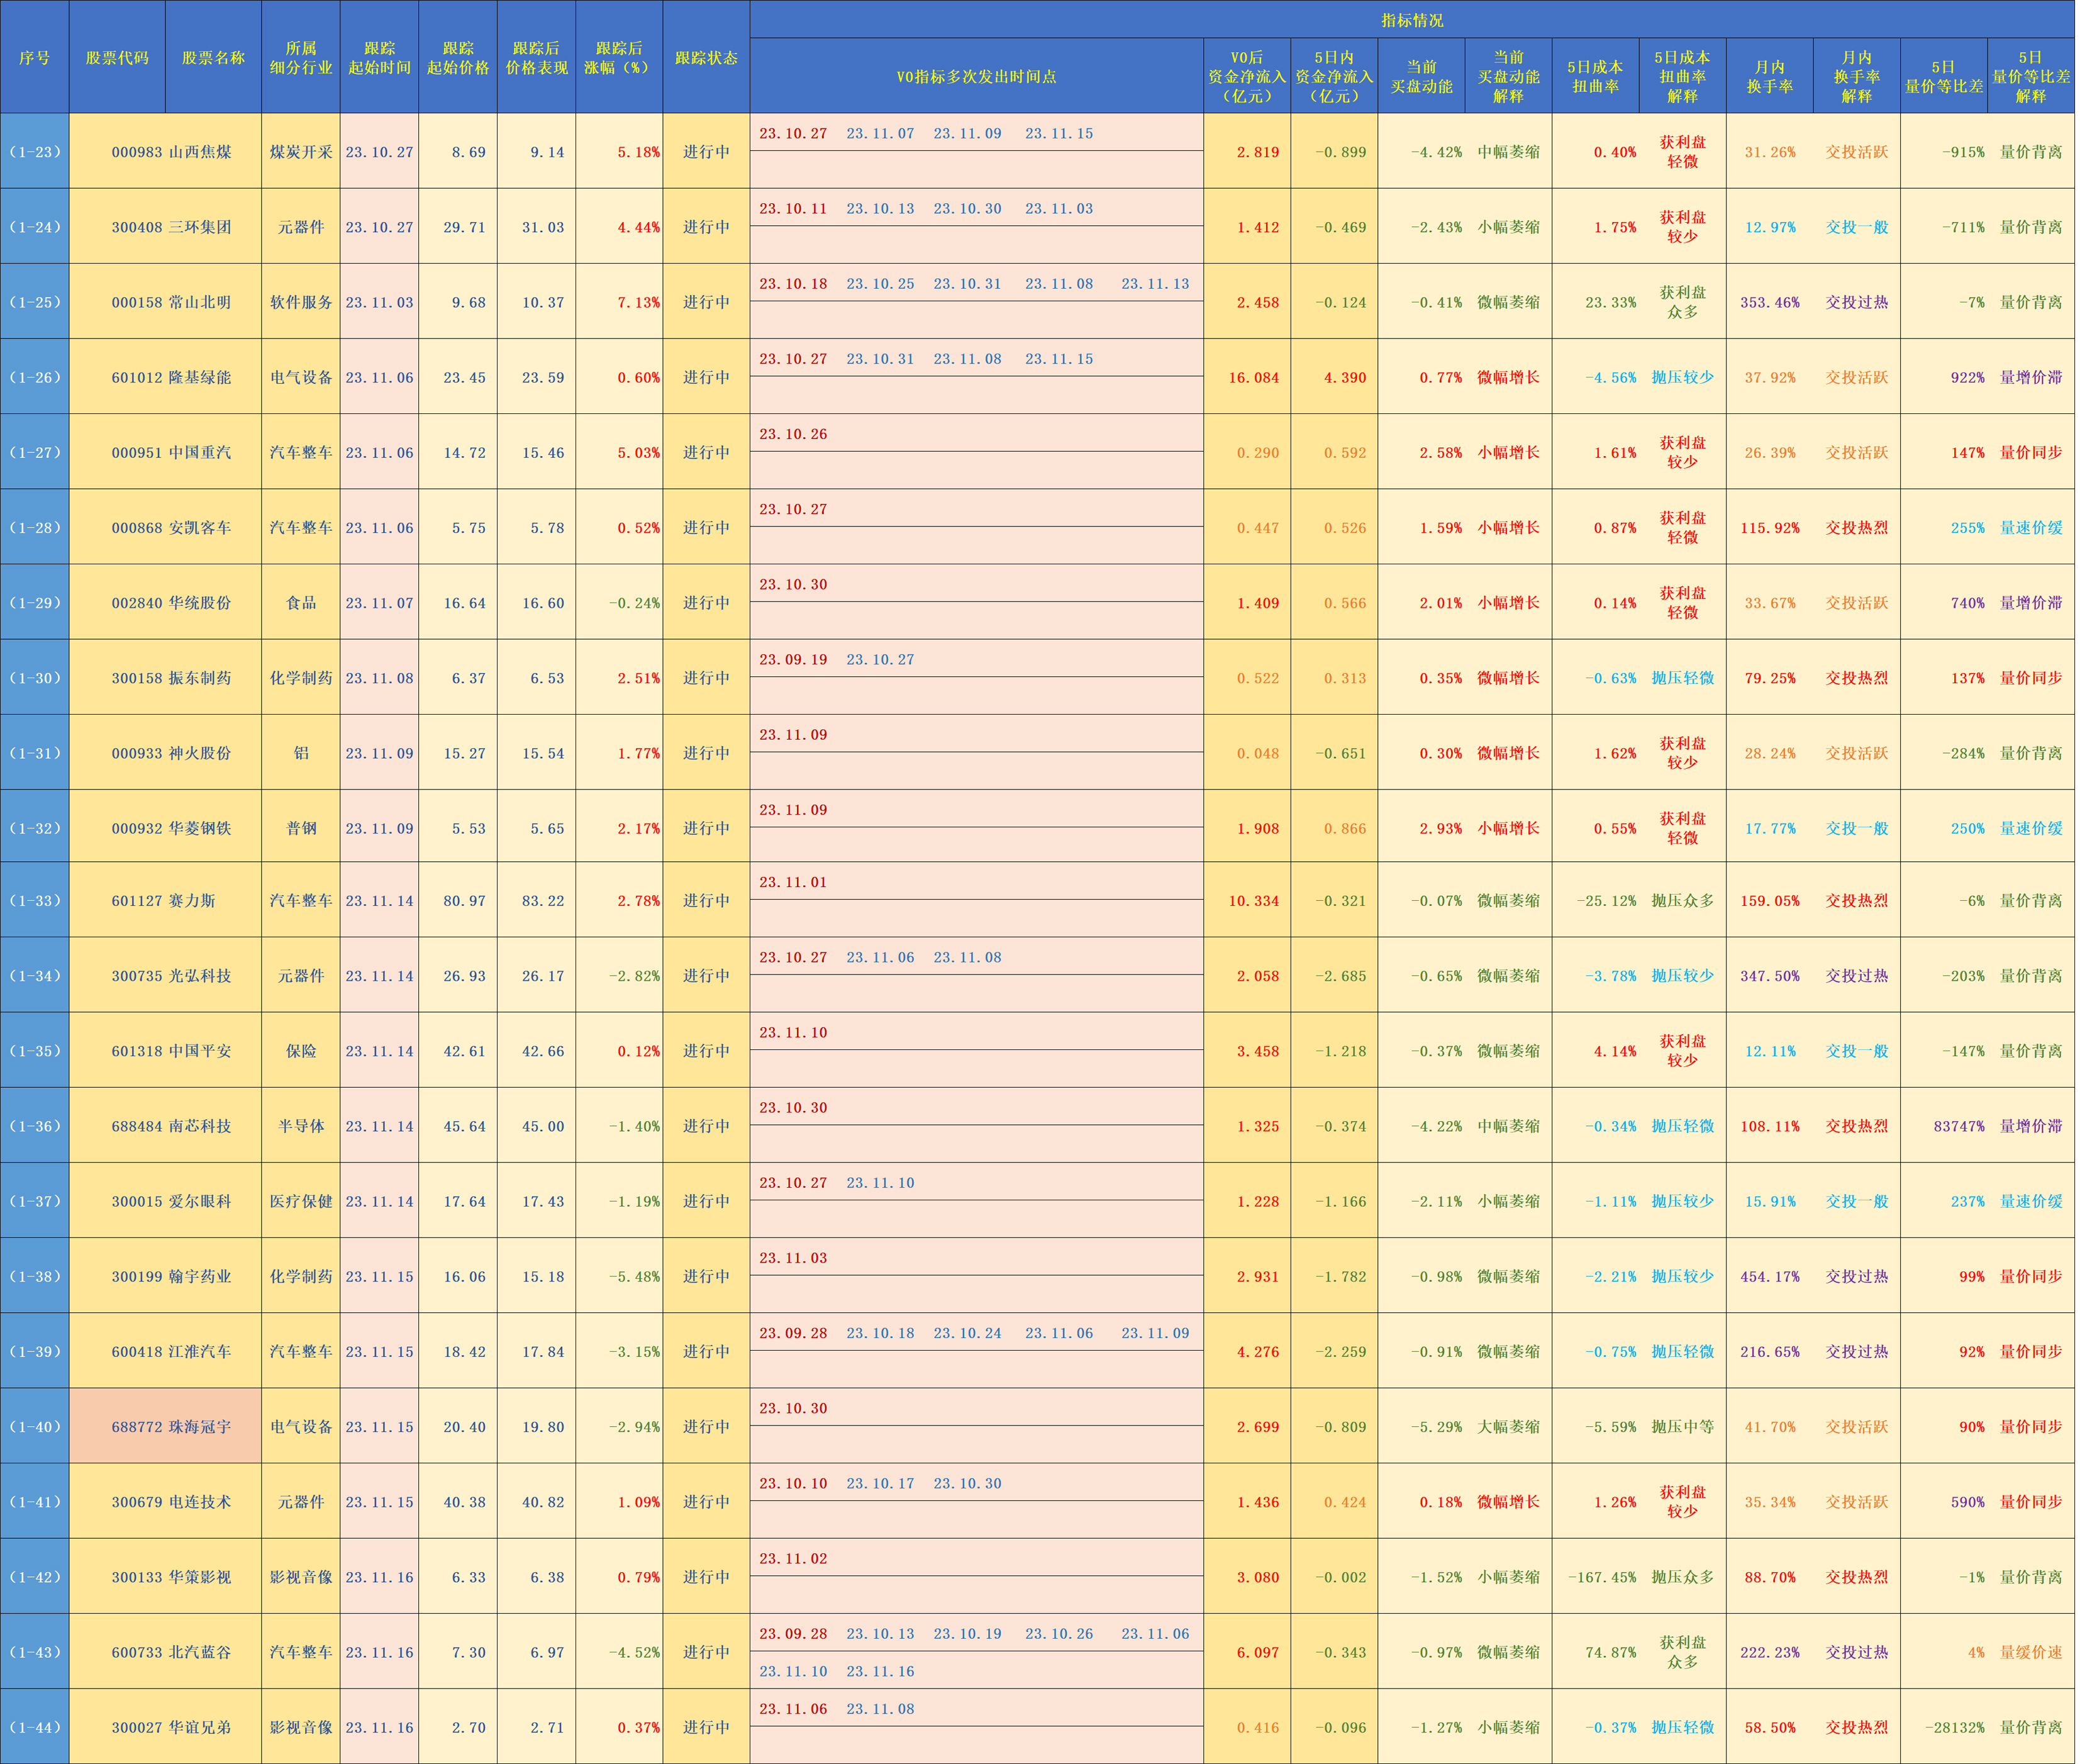Viewport: 2080px width, 1764px height.
Task: Select stock cell 300679 电连技术
Action: click(166, 1501)
